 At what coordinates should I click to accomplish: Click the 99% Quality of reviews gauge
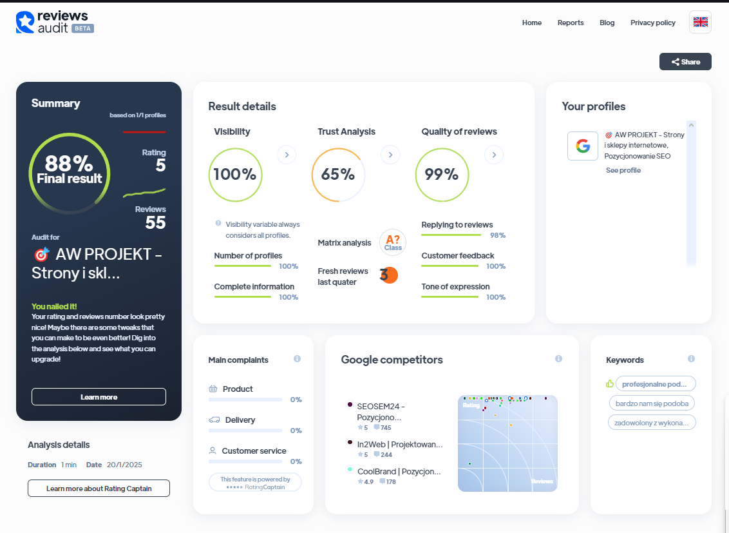click(x=442, y=175)
